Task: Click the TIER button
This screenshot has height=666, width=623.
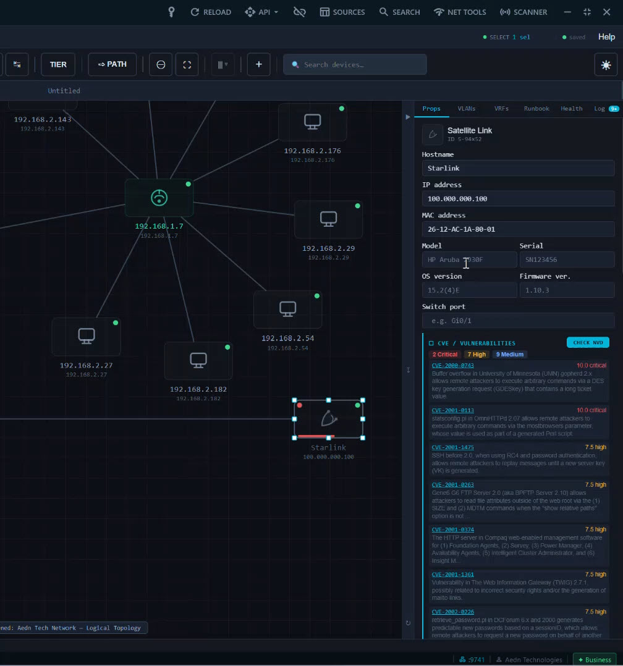Action: (x=58, y=64)
